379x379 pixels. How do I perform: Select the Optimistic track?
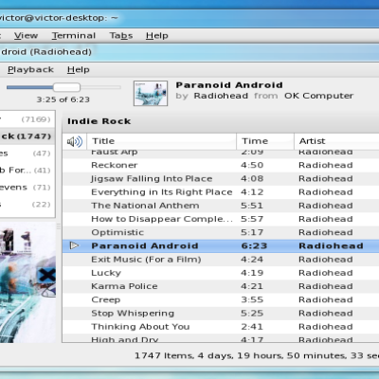point(117,232)
